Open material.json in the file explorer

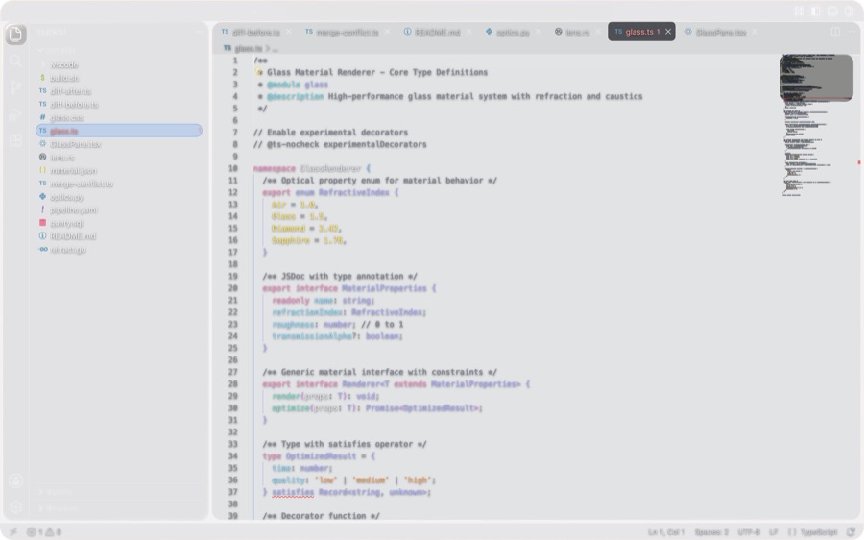click(118, 171)
